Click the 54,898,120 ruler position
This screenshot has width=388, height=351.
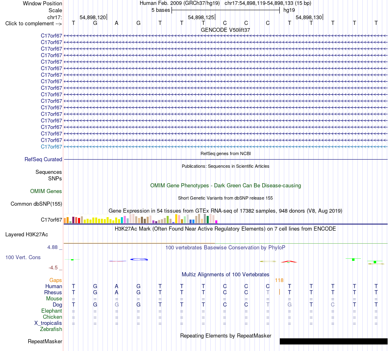pyautogui.click(x=93, y=17)
